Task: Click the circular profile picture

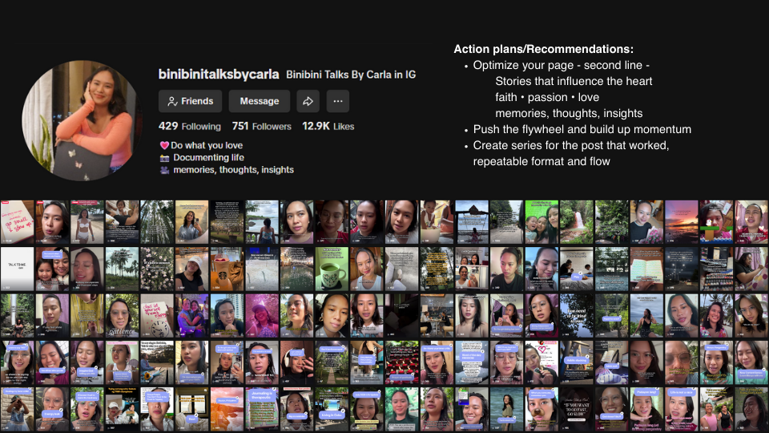Action: point(80,120)
